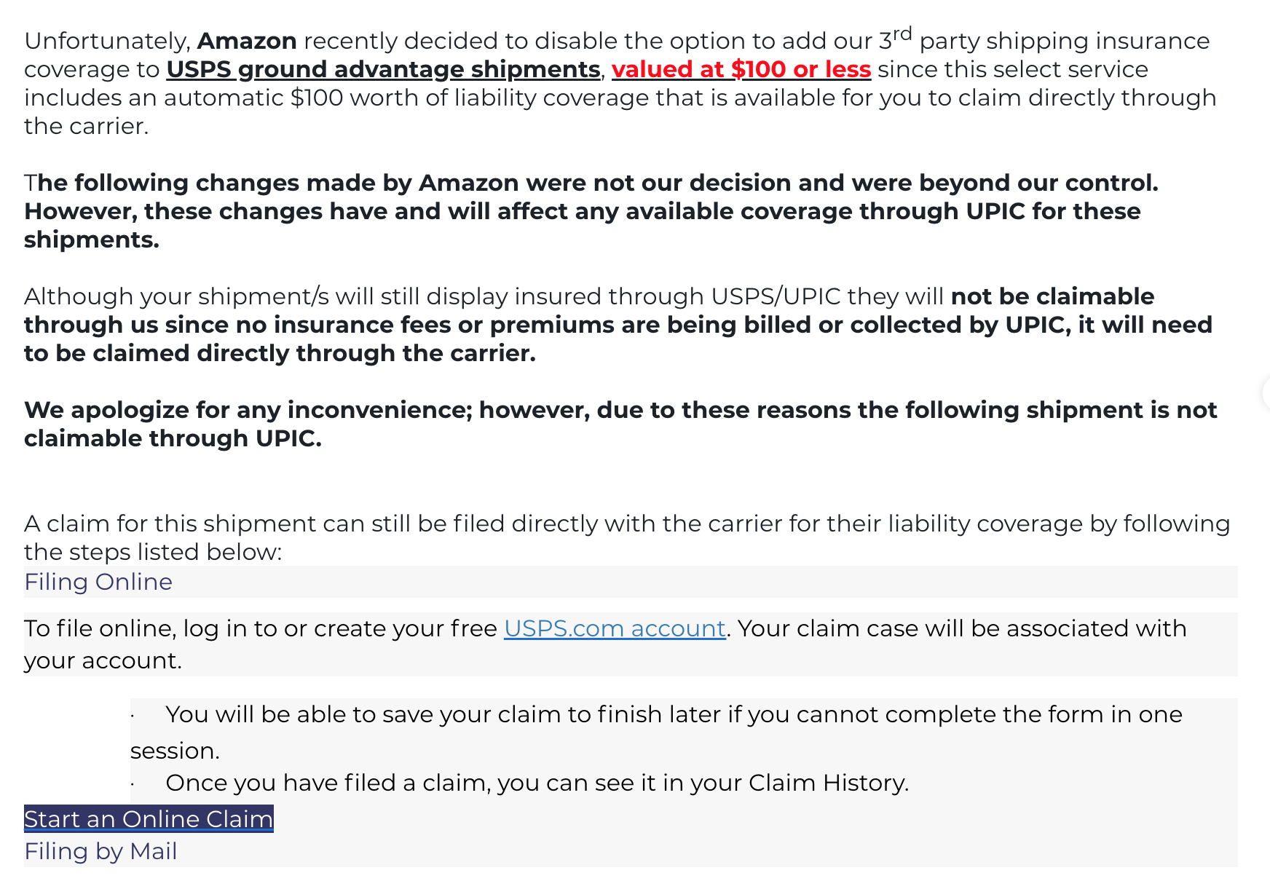Click the partially visible round floating button at right edge

pyautogui.click(x=1266, y=393)
